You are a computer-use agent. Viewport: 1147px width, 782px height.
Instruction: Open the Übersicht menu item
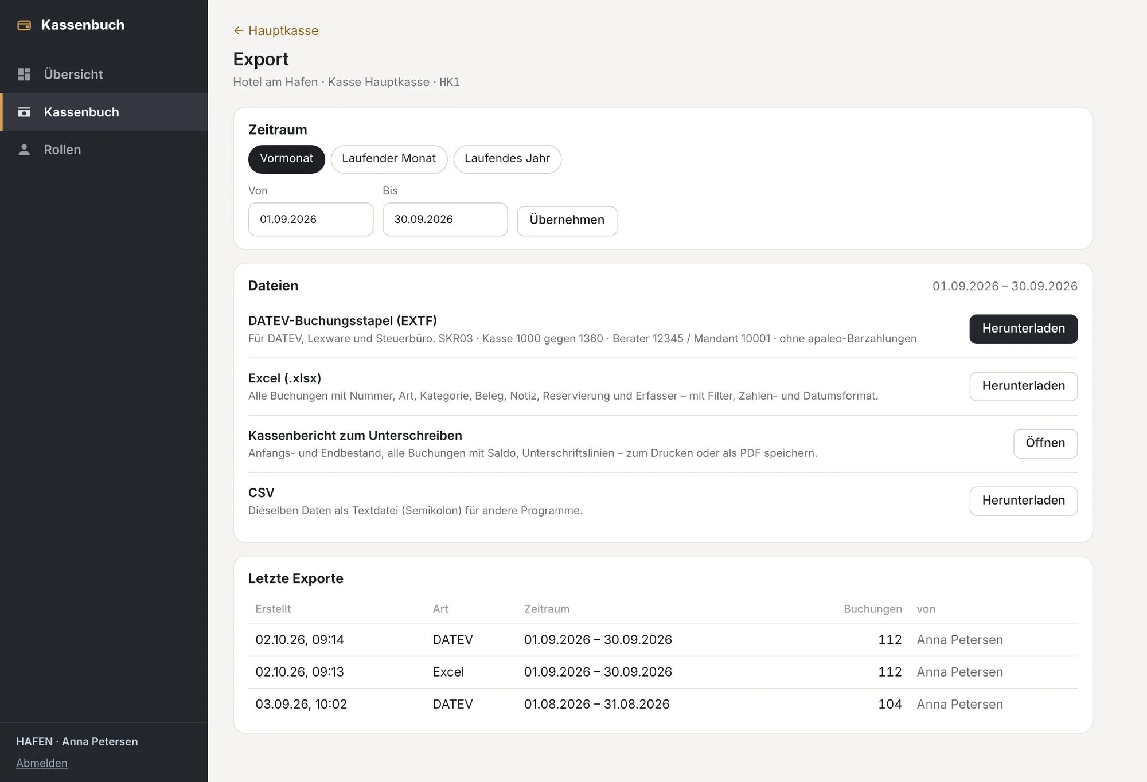coord(104,74)
